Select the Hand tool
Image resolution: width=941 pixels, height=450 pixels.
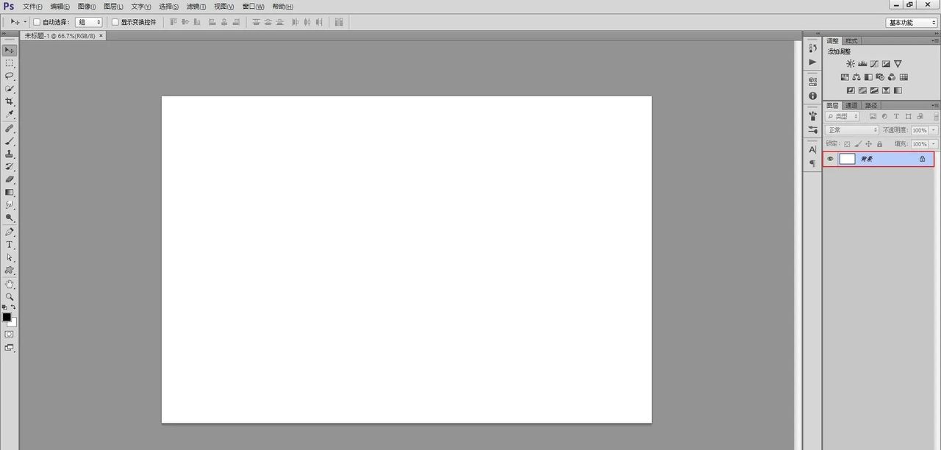pos(10,284)
